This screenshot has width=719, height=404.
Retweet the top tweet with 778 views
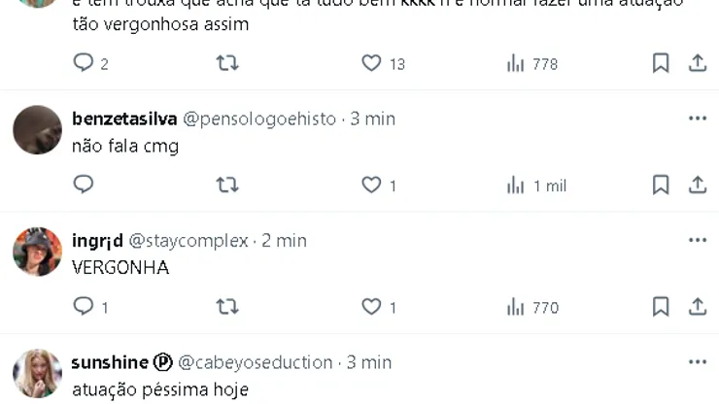click(227, 63)
